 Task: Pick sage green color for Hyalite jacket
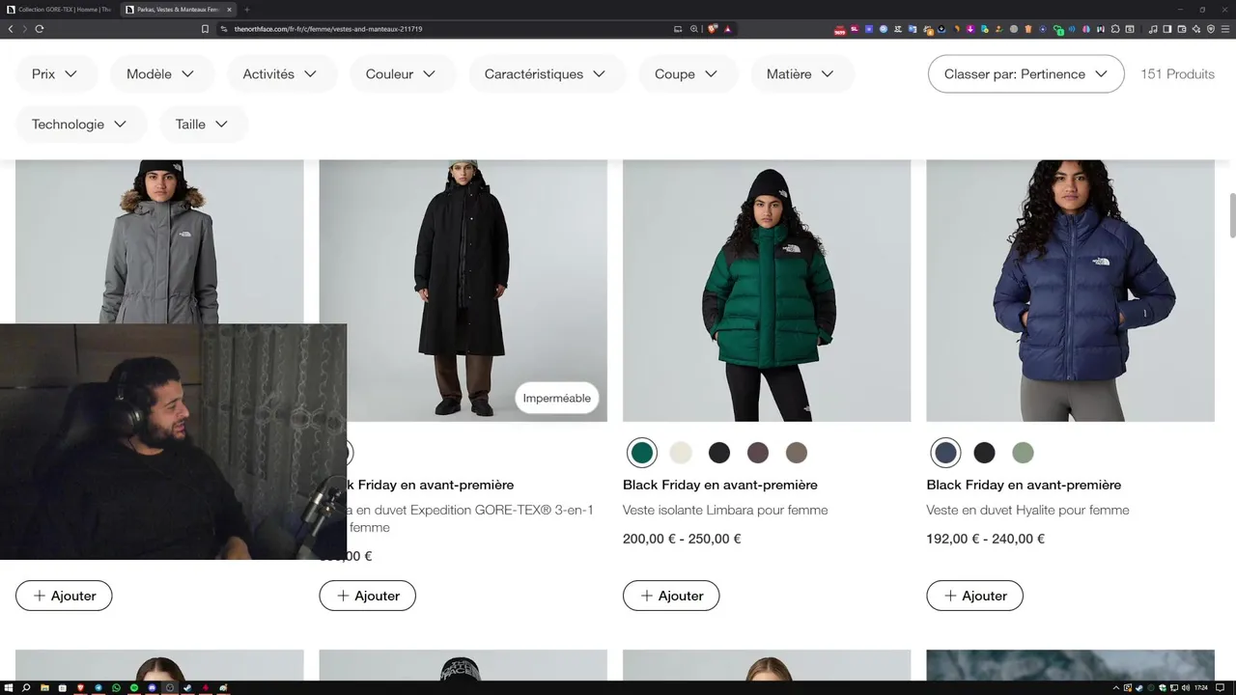pyautogui.click(x=1023, y=453)
